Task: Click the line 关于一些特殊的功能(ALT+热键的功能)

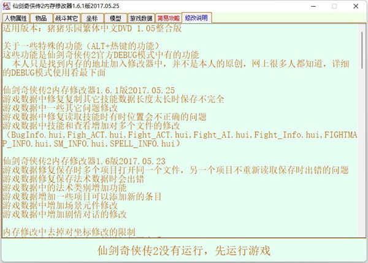Action: [x=81, y=46]
